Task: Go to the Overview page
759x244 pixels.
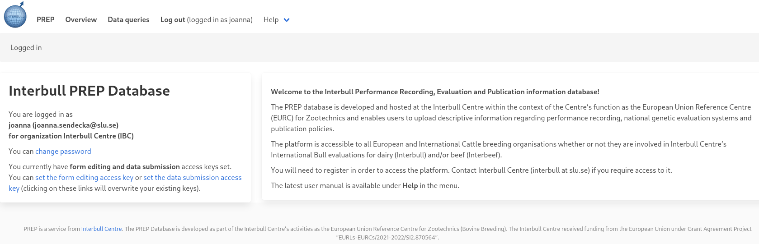Action: 81,20
